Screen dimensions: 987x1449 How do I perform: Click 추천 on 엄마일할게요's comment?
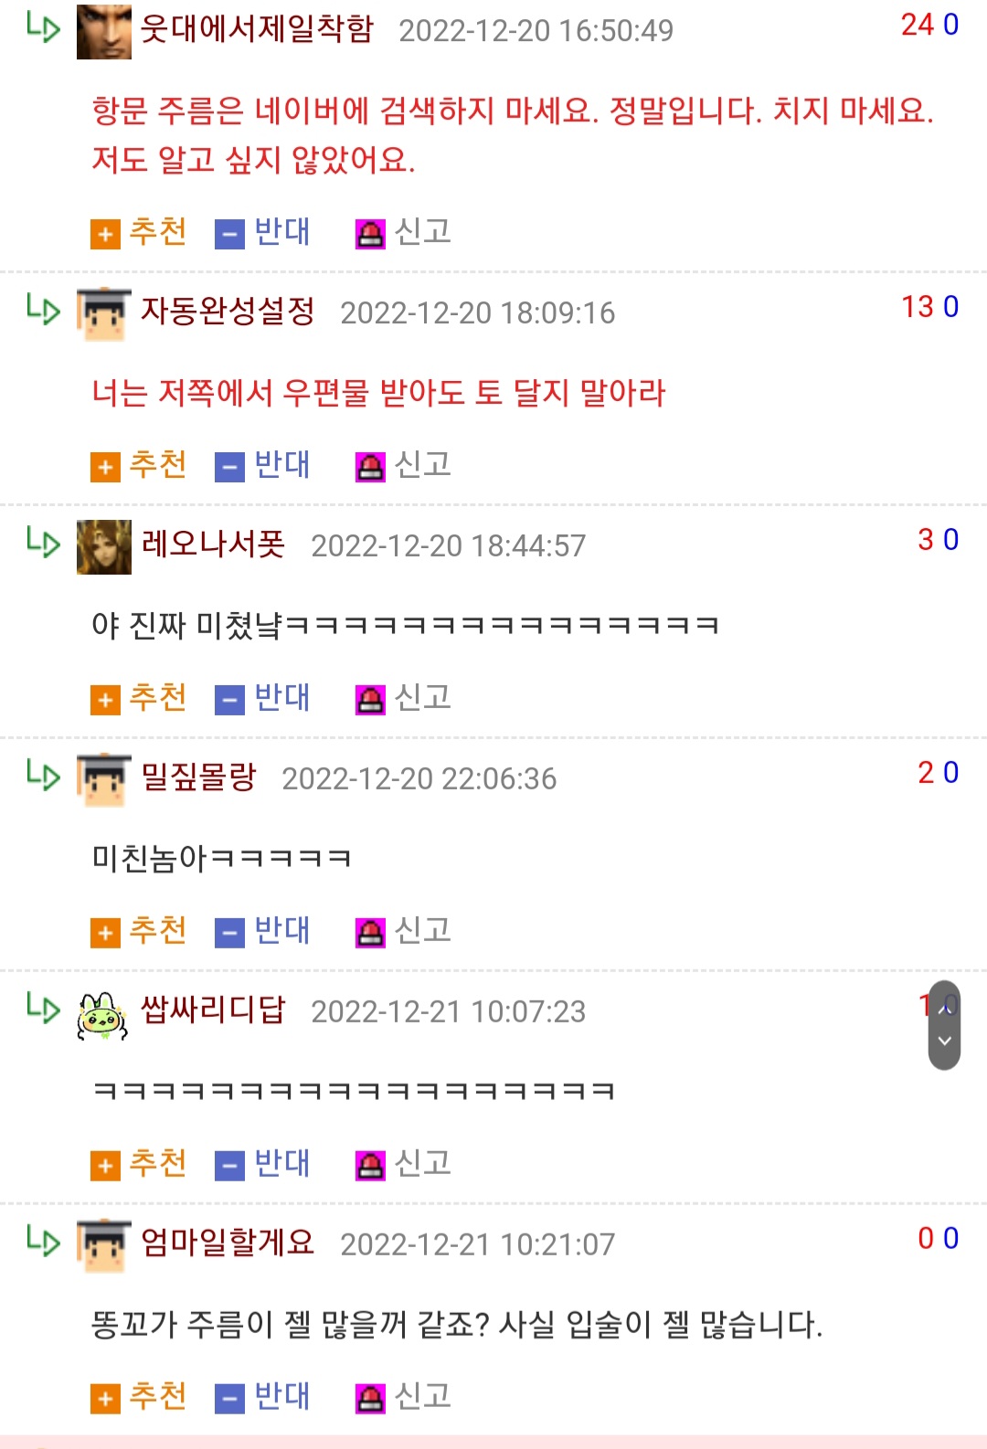tap(157, 1396)
